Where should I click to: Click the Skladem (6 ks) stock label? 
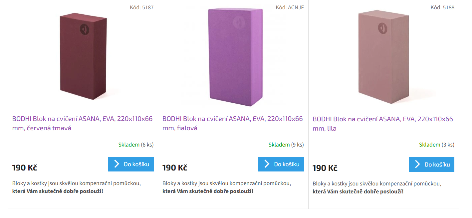tap(136, 145)
